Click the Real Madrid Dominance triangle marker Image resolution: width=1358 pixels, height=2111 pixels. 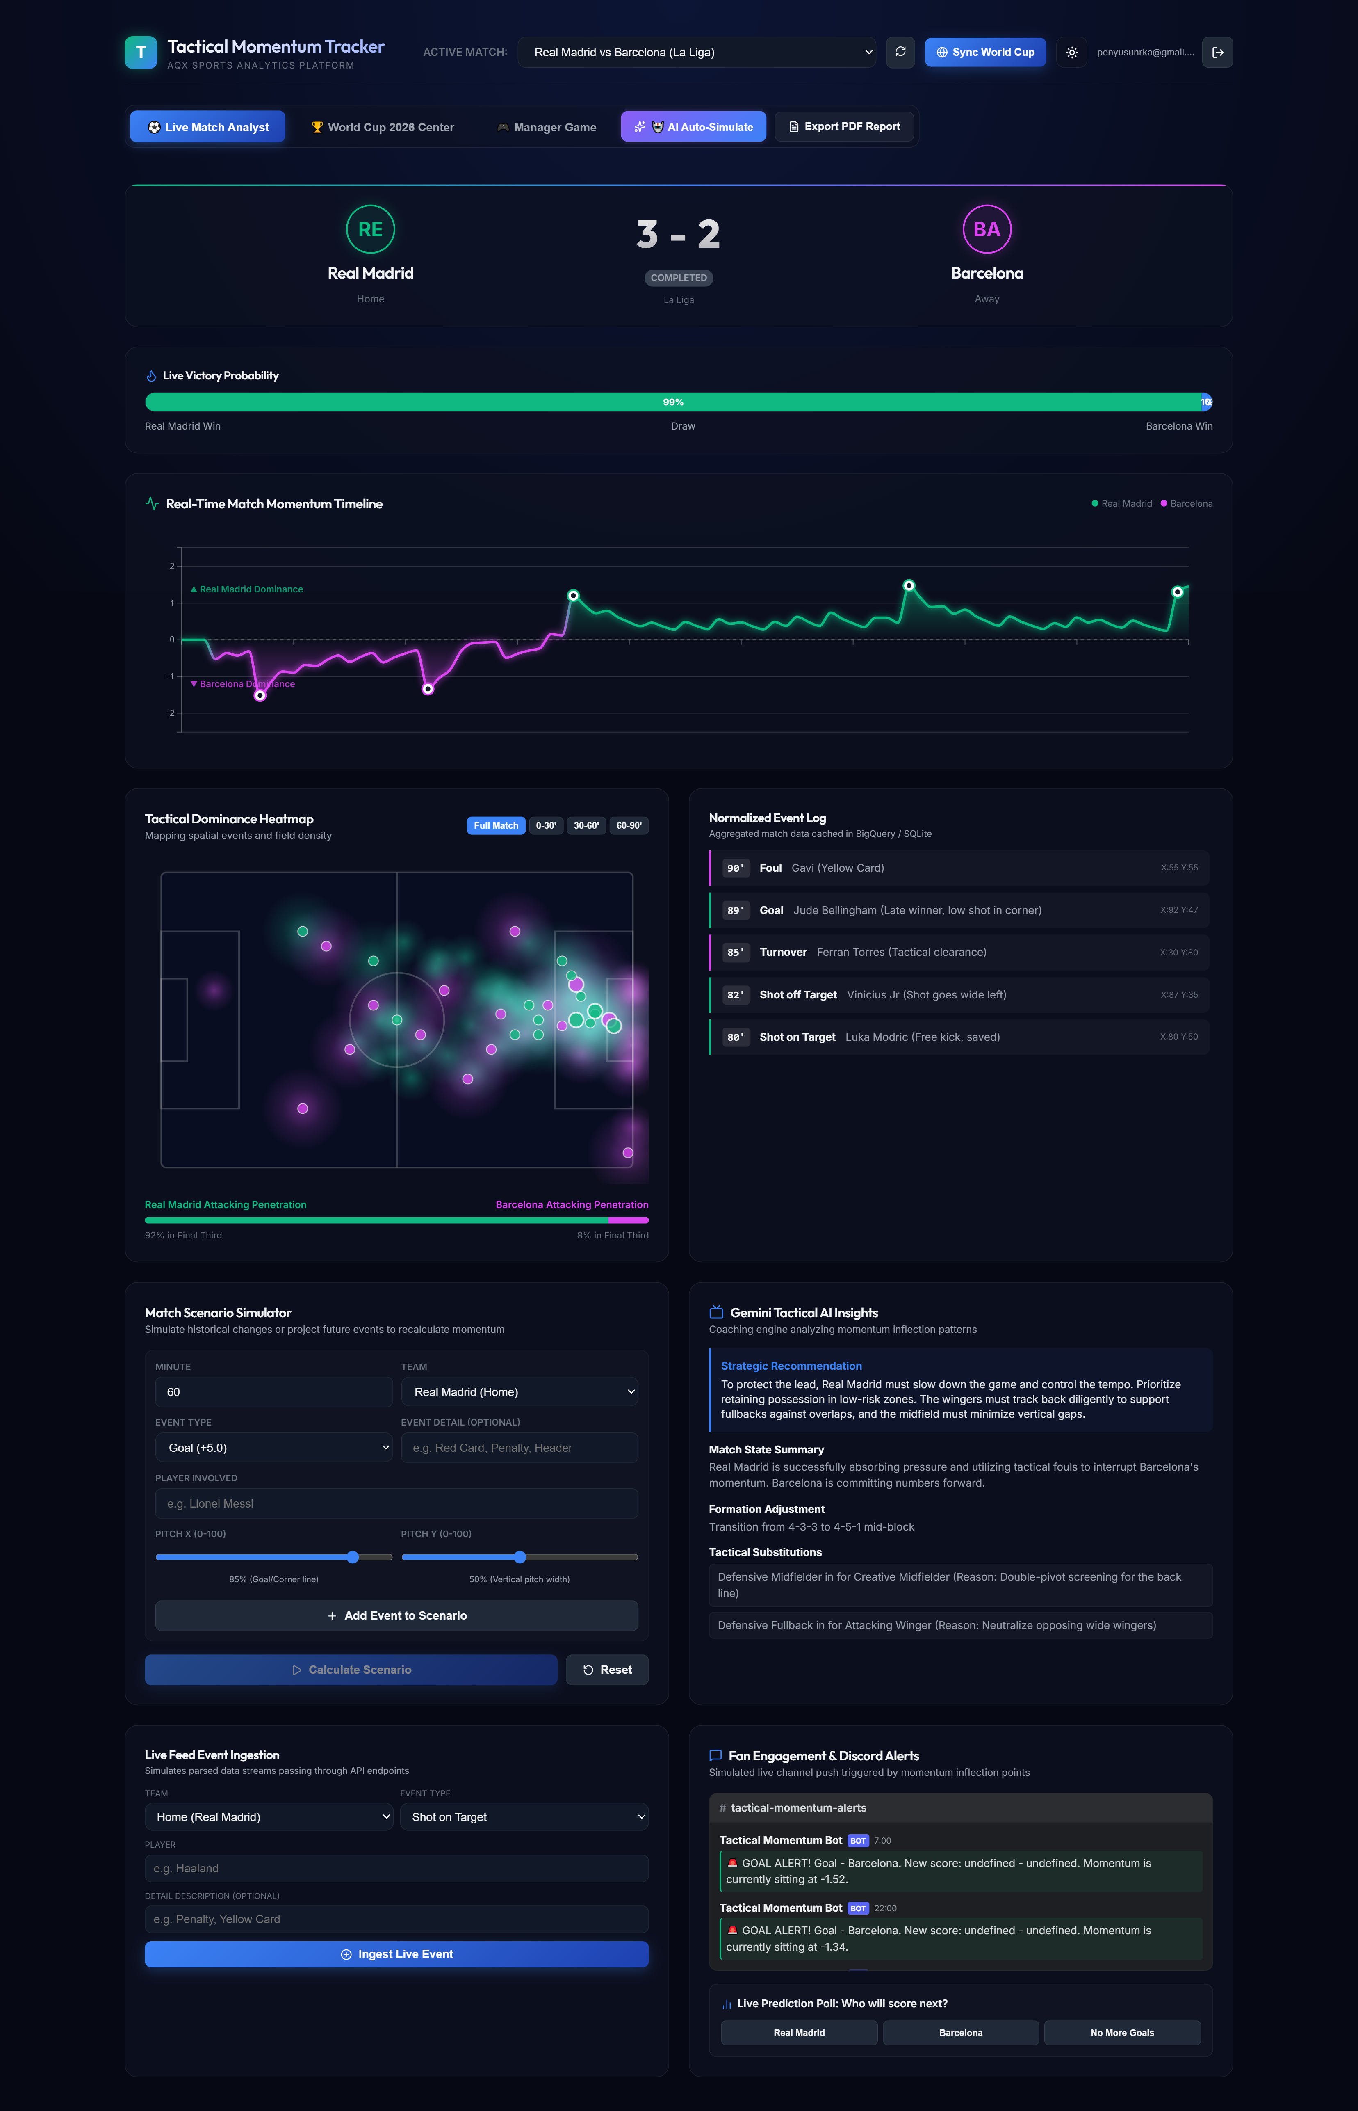pyautogui.click(x=194, y=589)
